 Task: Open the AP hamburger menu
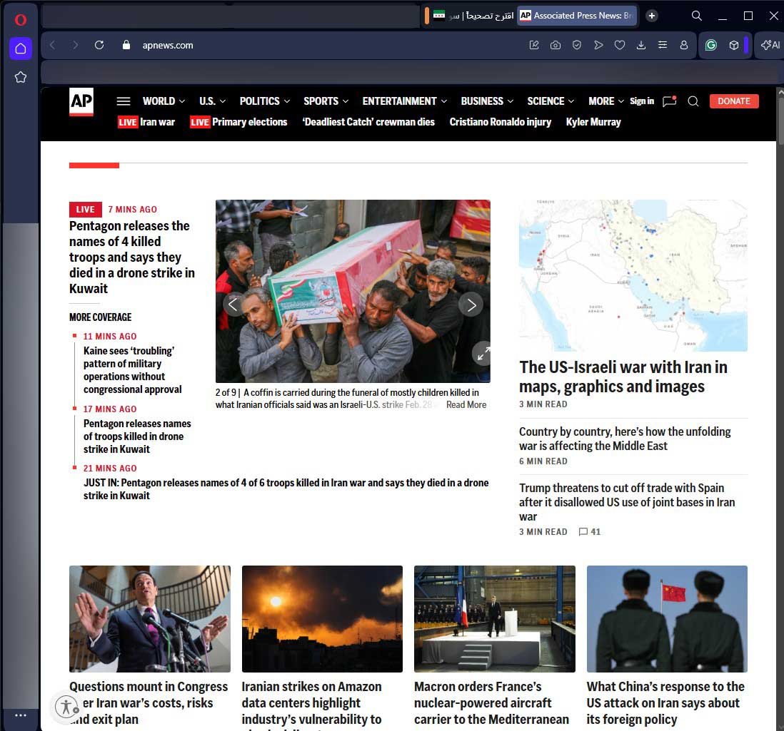pos(124,101)
